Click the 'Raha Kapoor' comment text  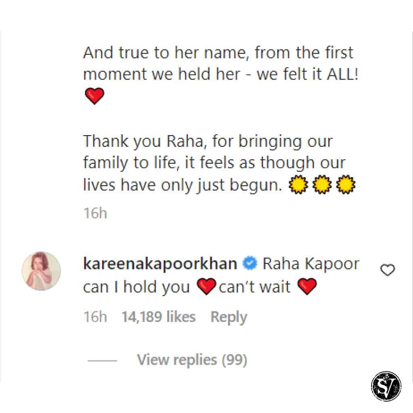coord(311,264)
